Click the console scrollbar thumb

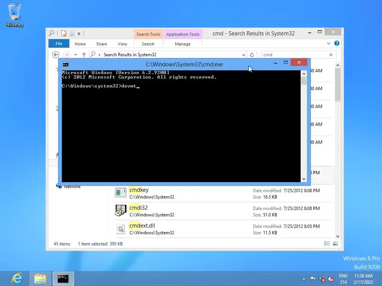(304, 81)
